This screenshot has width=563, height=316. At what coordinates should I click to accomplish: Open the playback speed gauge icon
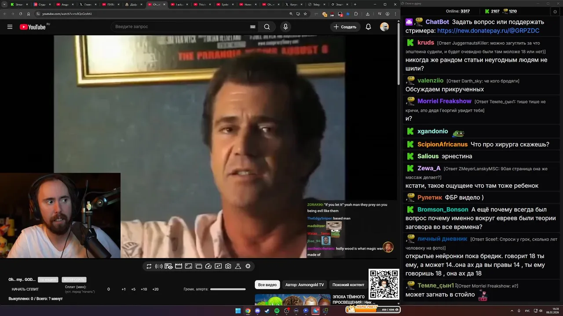coord(208,266)
